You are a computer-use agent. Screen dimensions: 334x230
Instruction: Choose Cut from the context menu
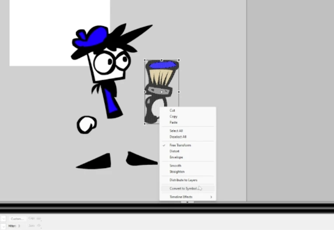click(188, 110)
